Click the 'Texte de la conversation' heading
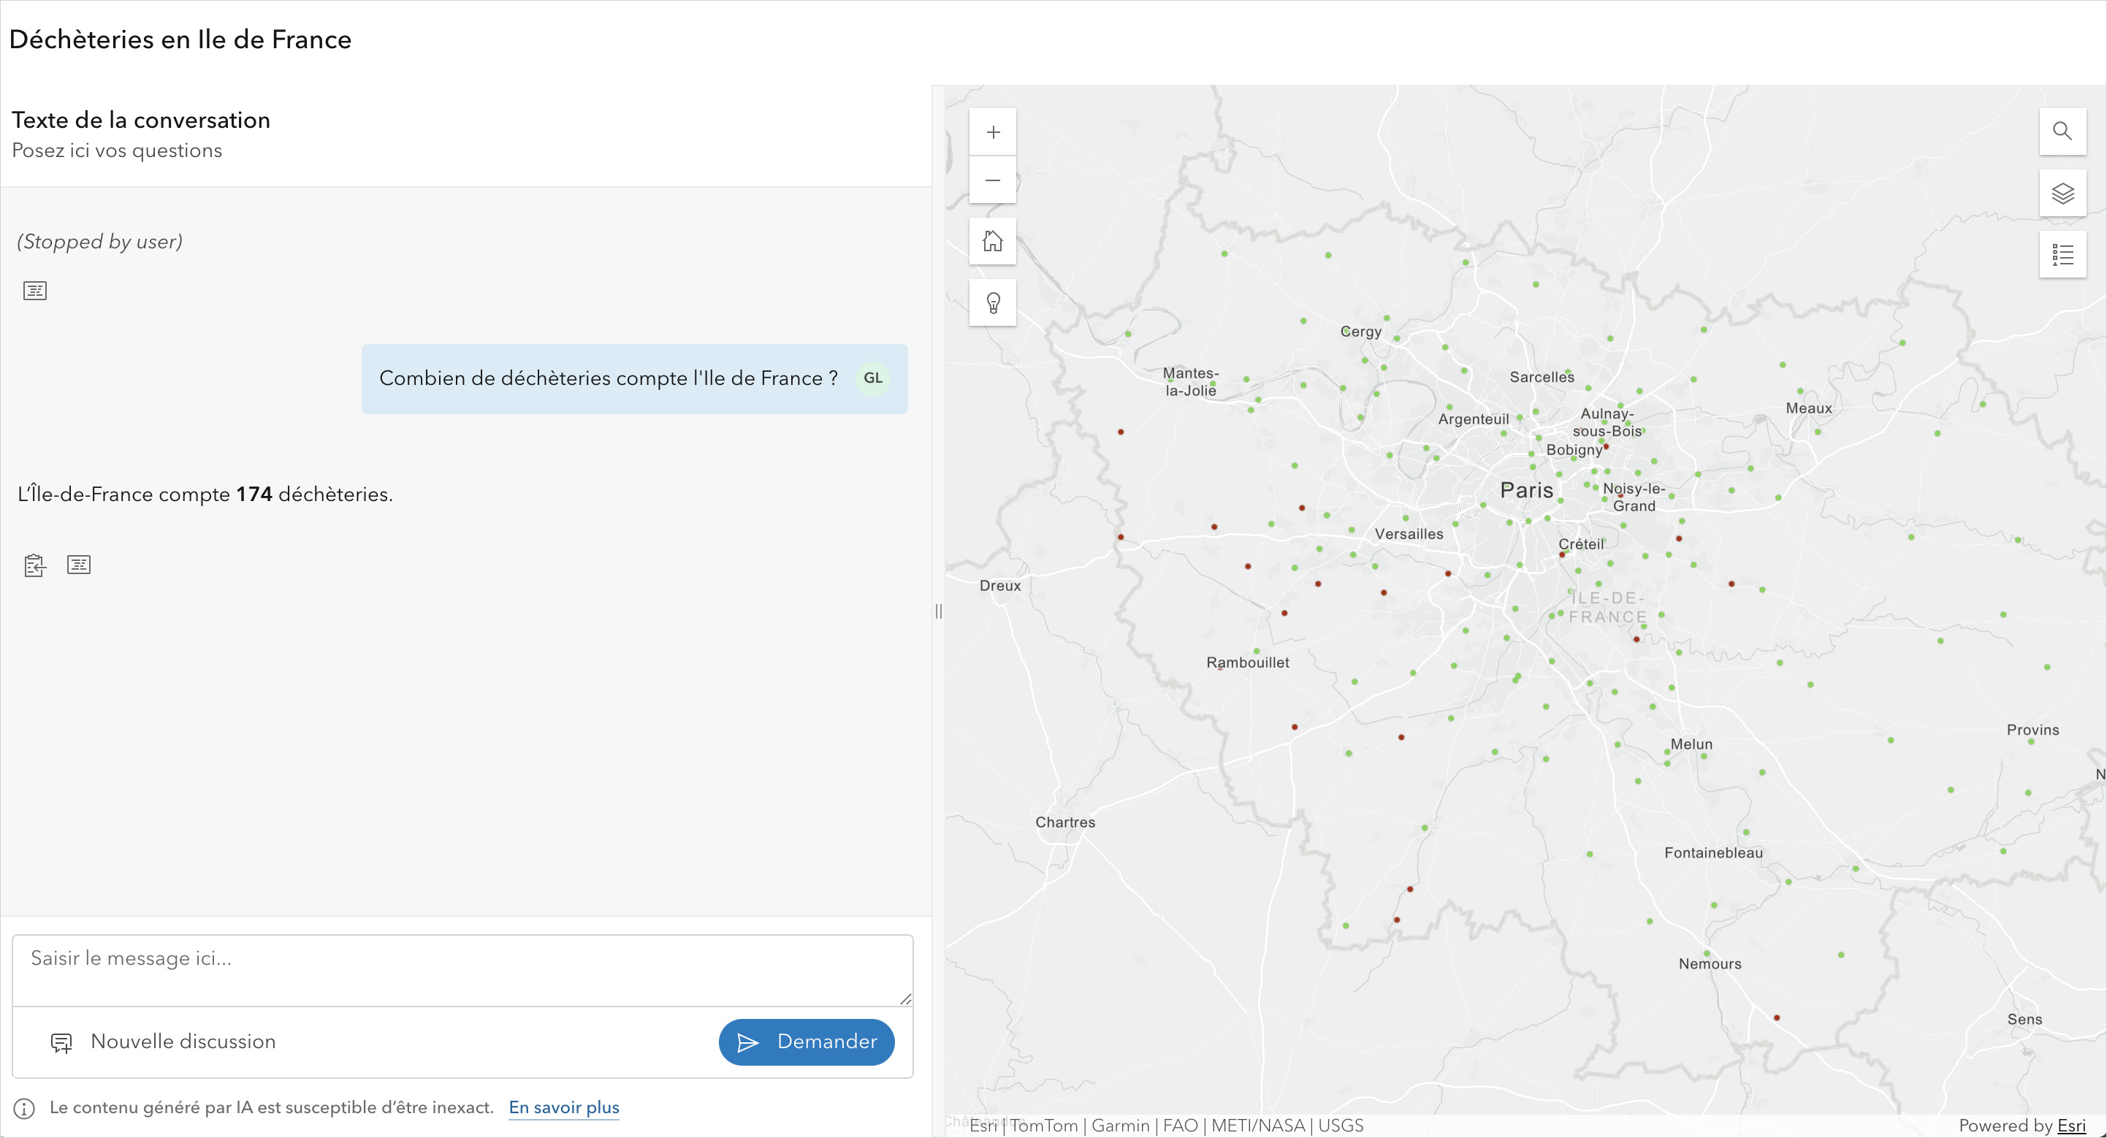The height and width of the screenshot is (1138, 2107). pos(141,121)
